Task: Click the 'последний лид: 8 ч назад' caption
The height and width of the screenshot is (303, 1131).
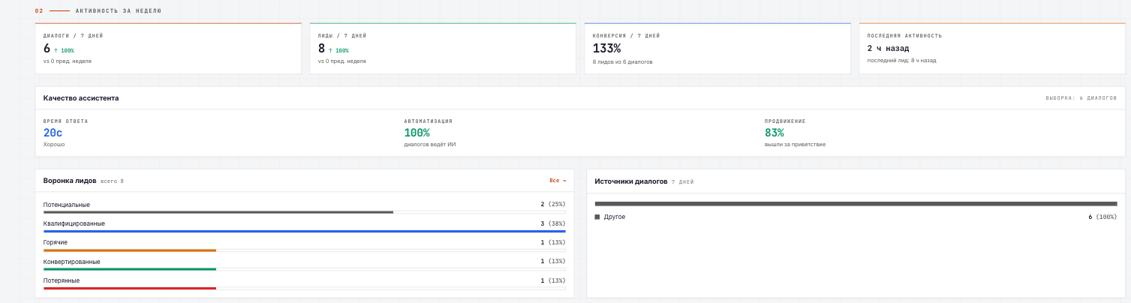Action: pos(901,61)
